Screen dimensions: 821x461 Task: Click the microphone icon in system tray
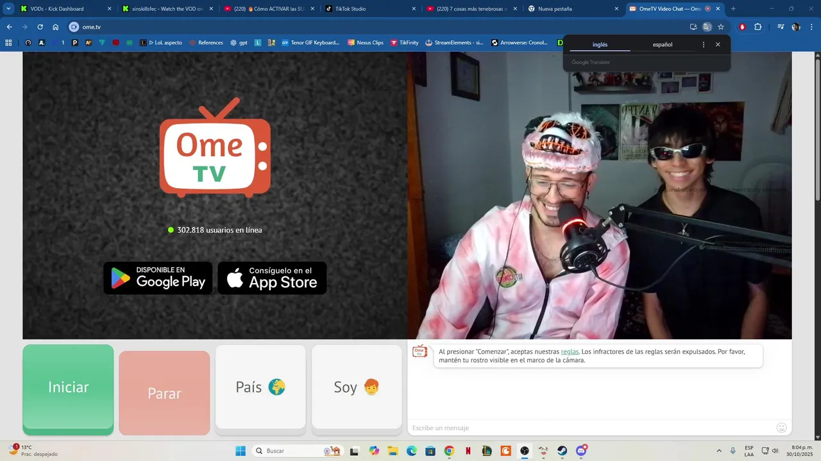click(732, 451)
